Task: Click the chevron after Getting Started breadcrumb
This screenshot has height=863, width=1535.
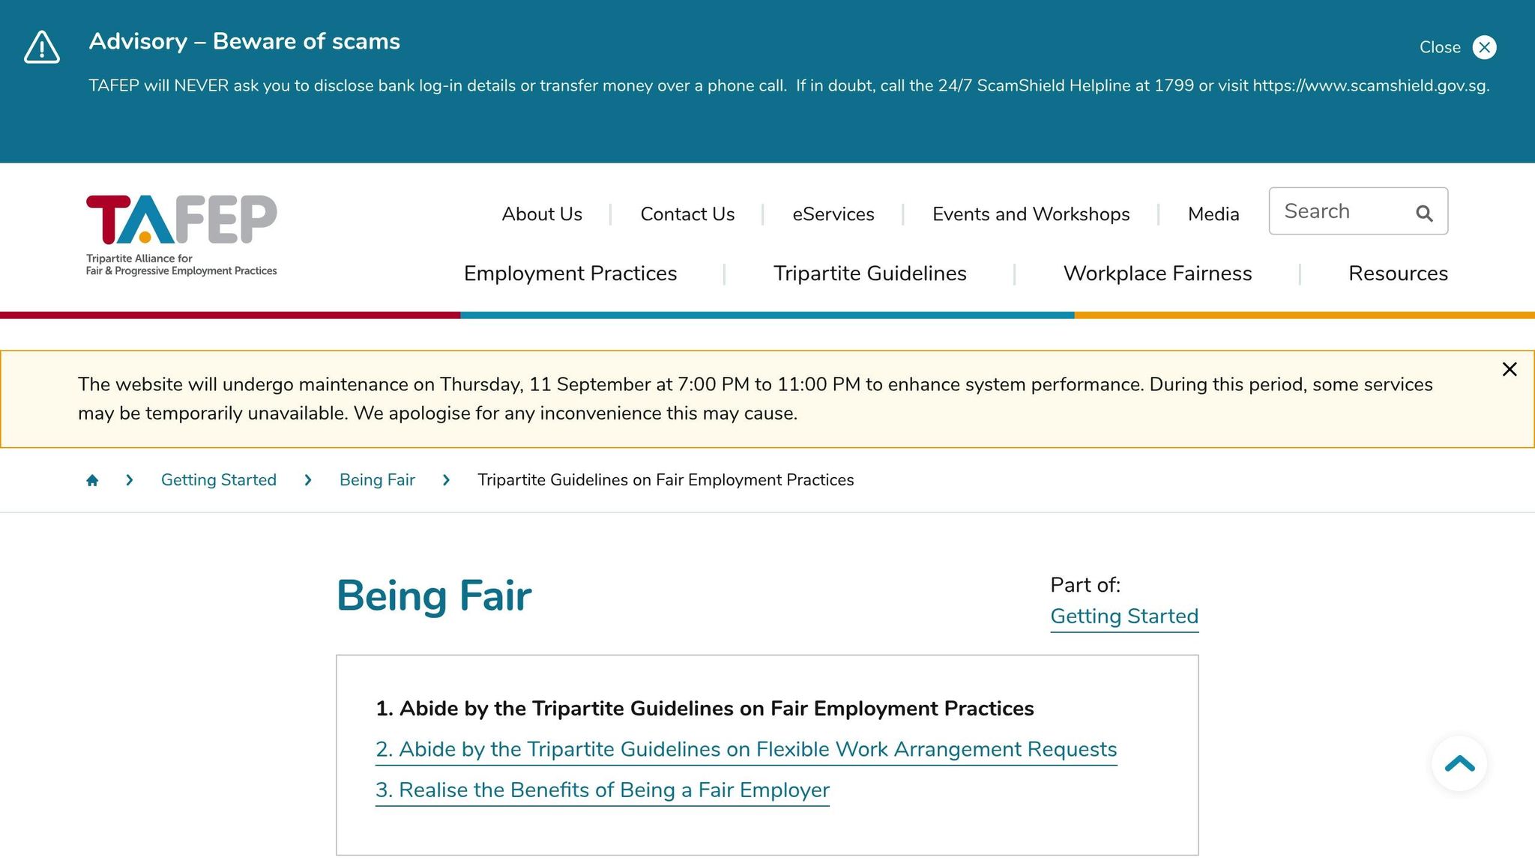Action: (307, 479)
